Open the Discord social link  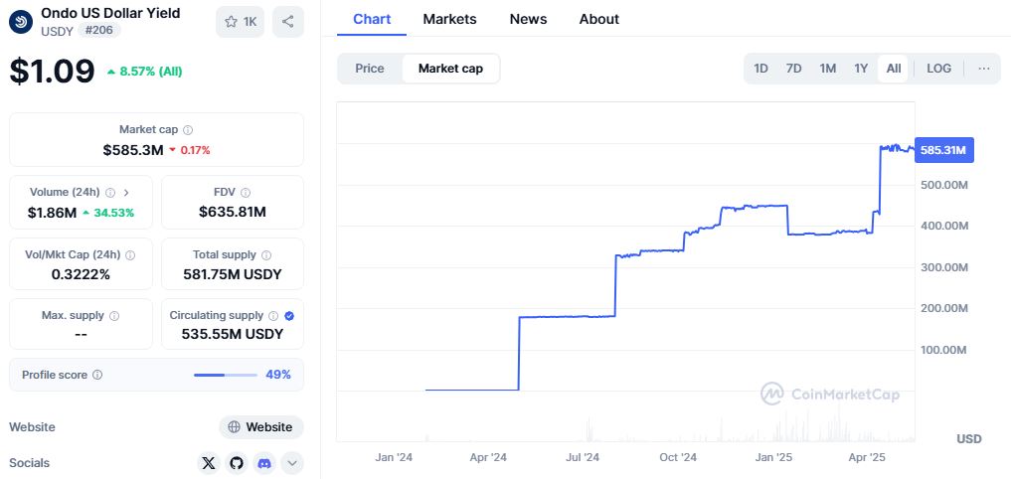pos(264,463)
